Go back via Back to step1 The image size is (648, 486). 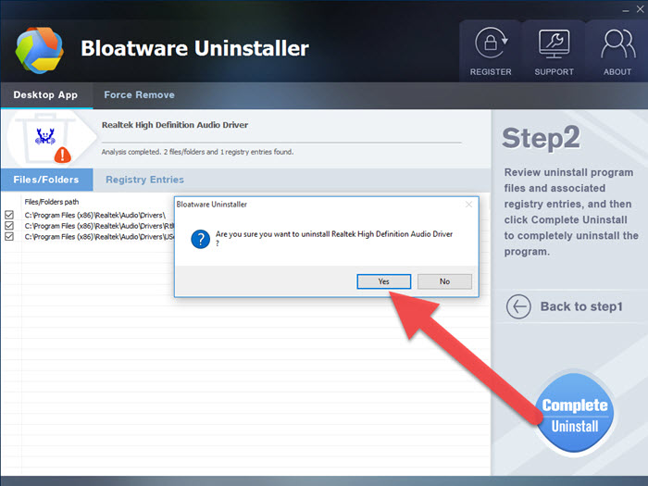point(581,306)
